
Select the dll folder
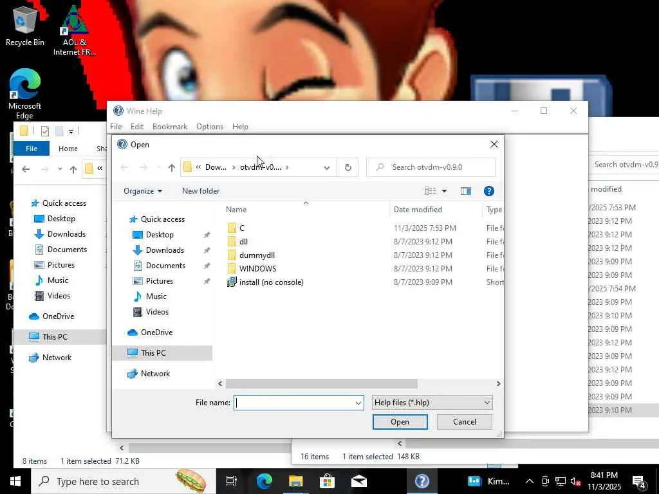click(243, 242)
